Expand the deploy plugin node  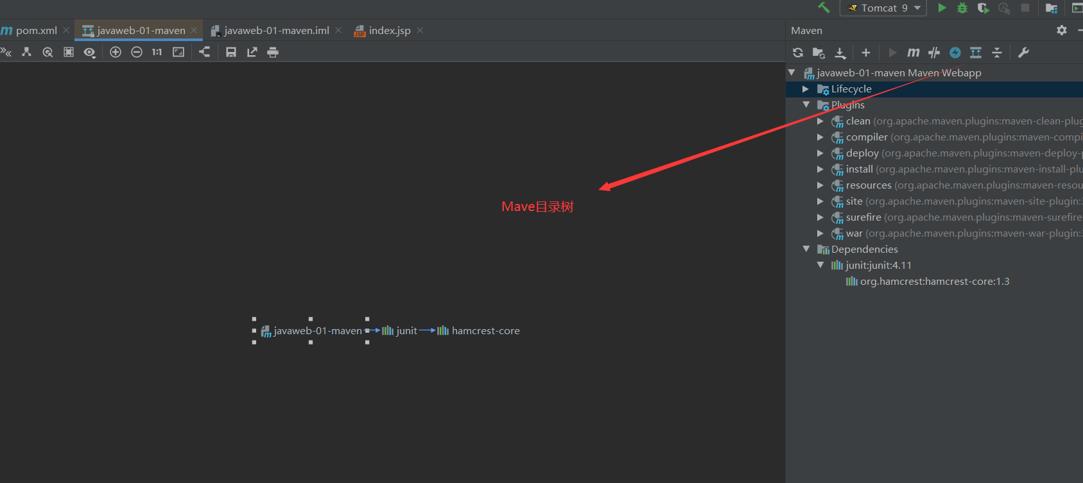click(x=820, y=153)
